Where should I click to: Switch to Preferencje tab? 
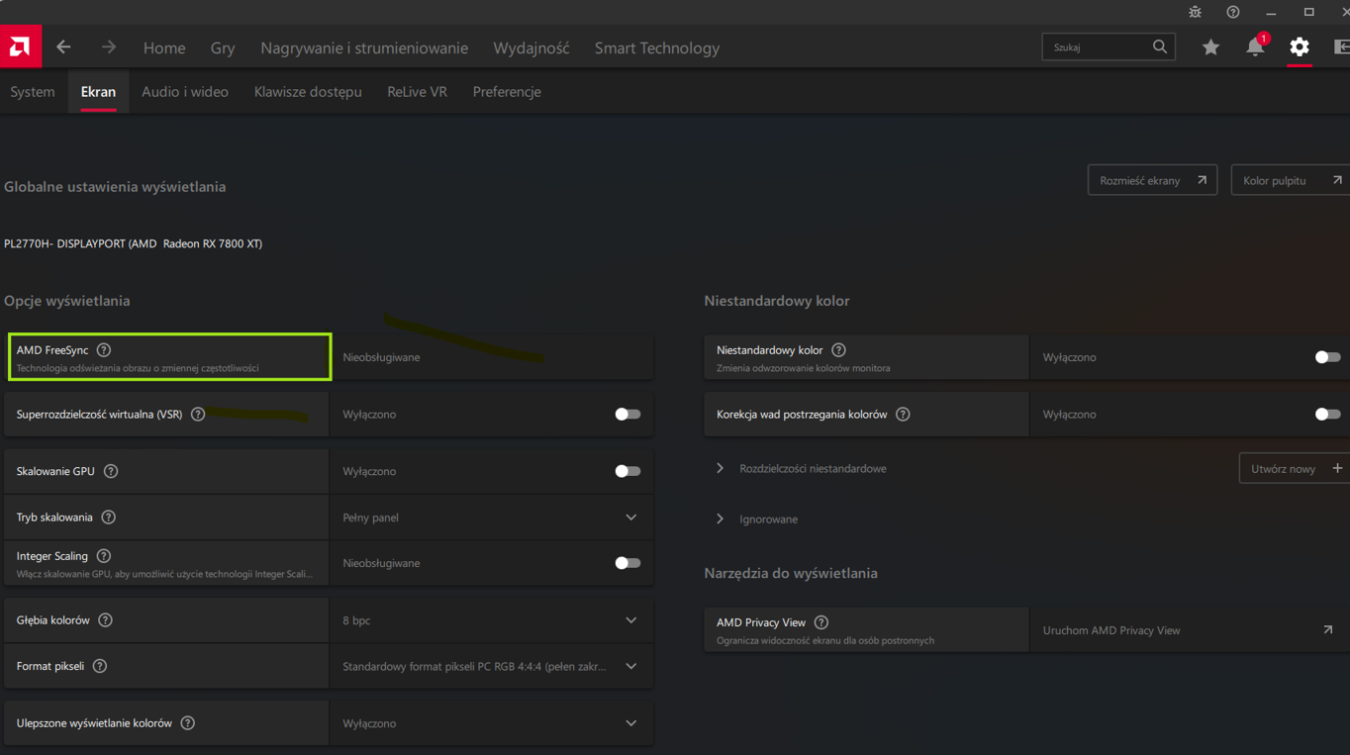507,91
